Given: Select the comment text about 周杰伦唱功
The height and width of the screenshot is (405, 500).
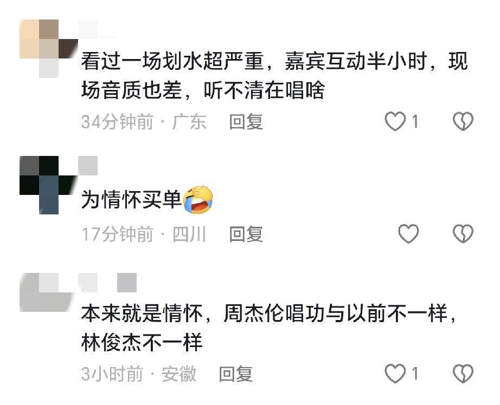Looking at the screenshot, I should (269, 328).
